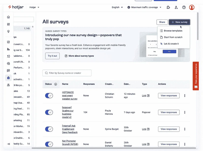The image size is (203, 151).
Task: View responses for Ask Enablement Days survey
Action: tap(169, 129)
